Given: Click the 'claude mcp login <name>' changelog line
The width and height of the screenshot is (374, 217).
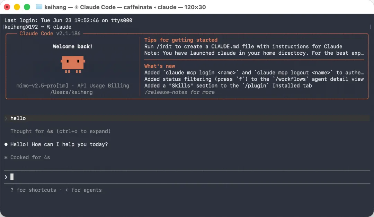Looking at the screenshot, I should (x=254, y=72).
